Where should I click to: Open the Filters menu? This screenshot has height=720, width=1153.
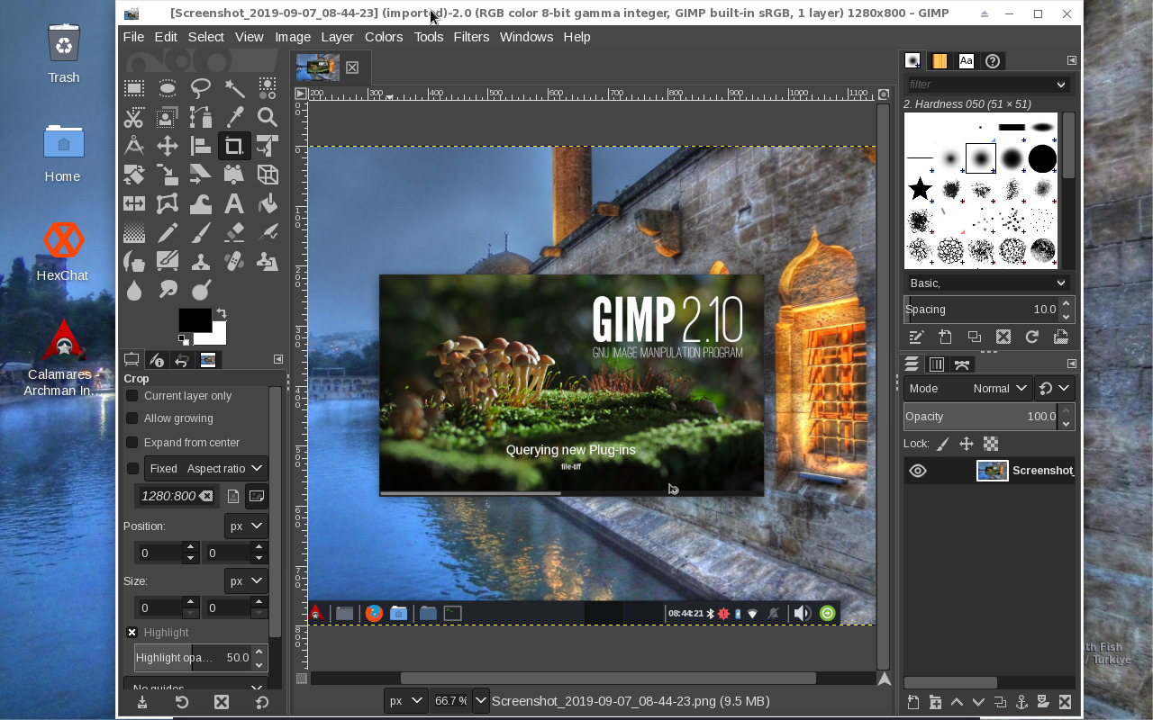click(471, 37)
